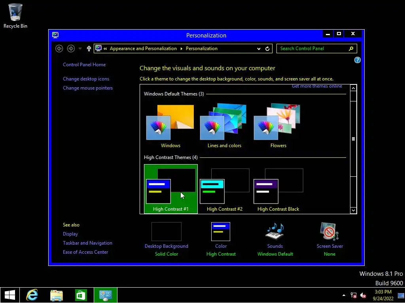This screenshot has height=303, width=405.
Task: Maximize the Personalization window
Action: click(339, 34)
